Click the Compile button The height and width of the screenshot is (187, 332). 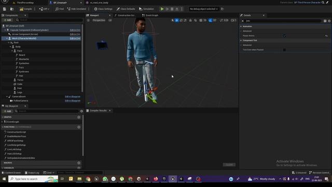(25, 9)
